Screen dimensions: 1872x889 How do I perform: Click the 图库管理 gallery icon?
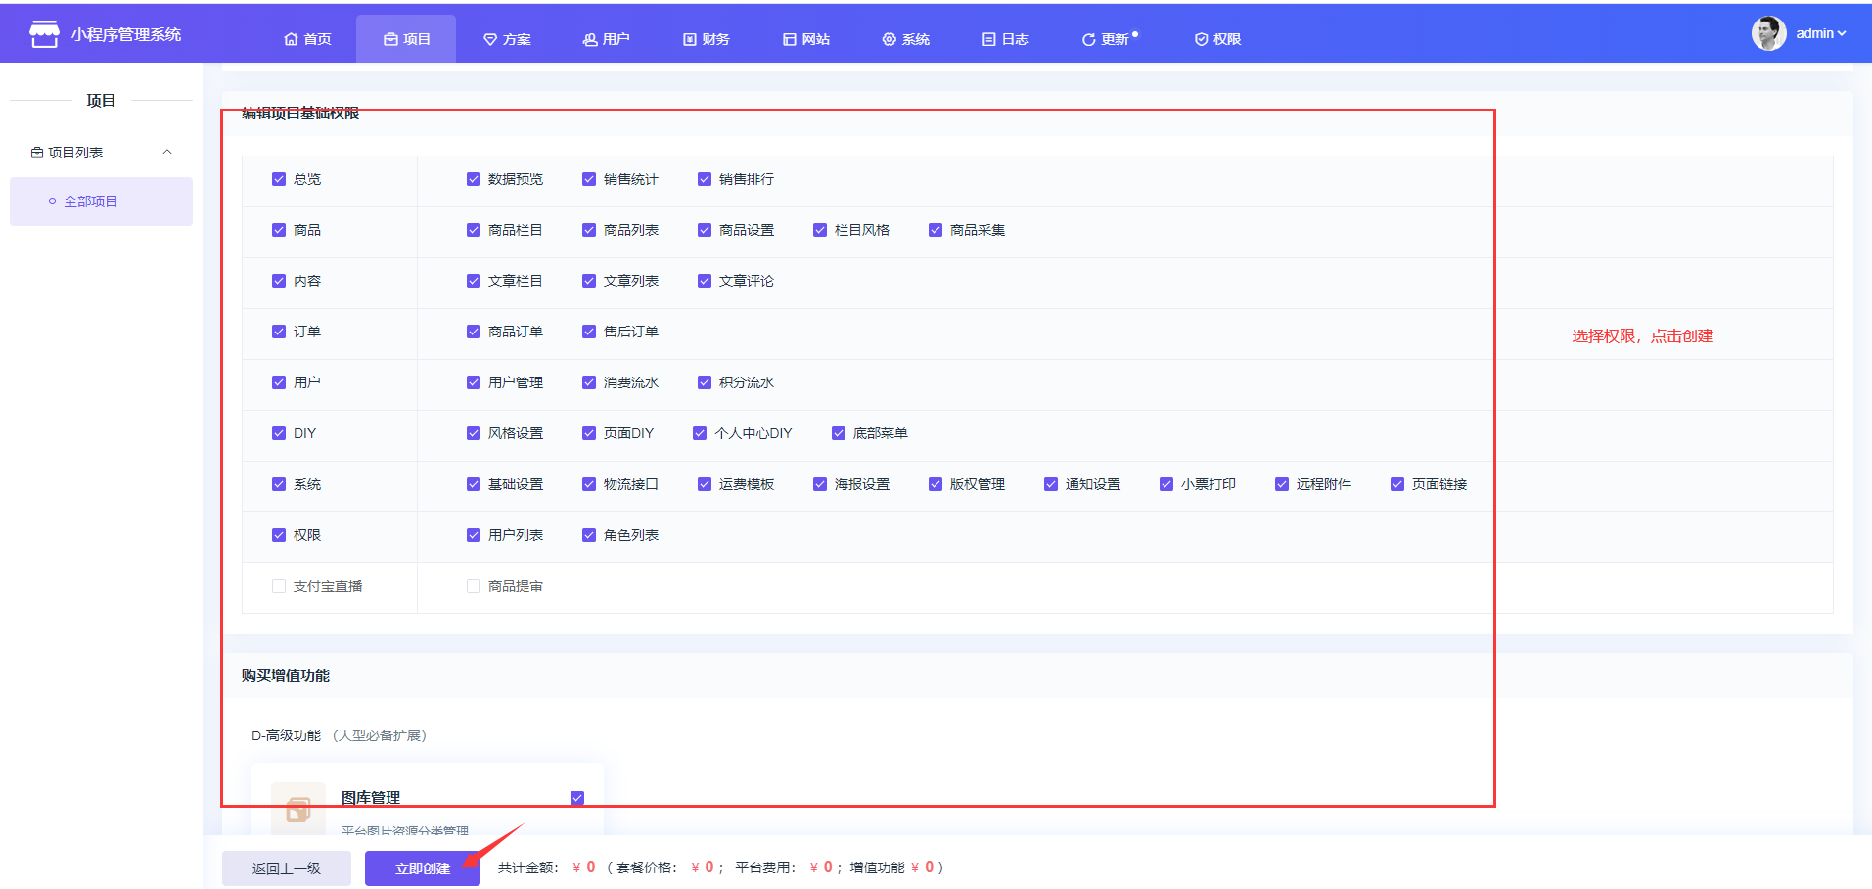click(x=297, y=808)
